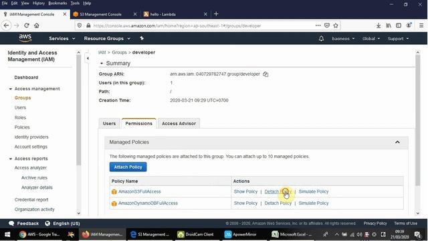The width and height of the screenshot is (428, 241).
Task: Switch to ApowerMirror in taskbar
Action: 241,234
